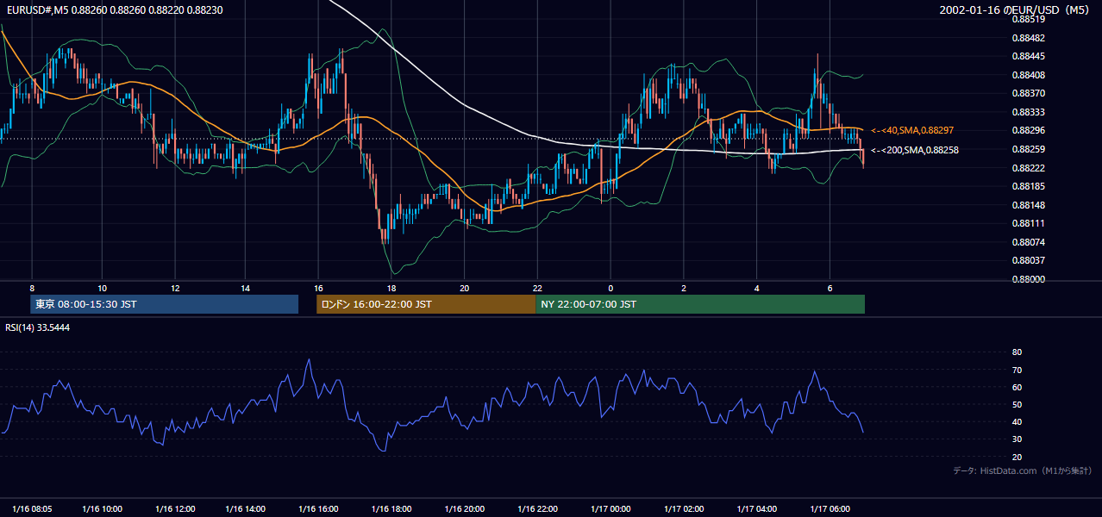The width and height of the screenshot is (1102, 517).
Task: Click the 1/17 00:00 bottom time label
Action: [610, 508]
